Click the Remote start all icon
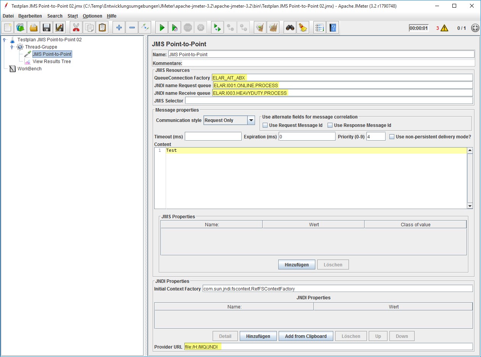The image size is (481, 357). [x=218, y=28]
